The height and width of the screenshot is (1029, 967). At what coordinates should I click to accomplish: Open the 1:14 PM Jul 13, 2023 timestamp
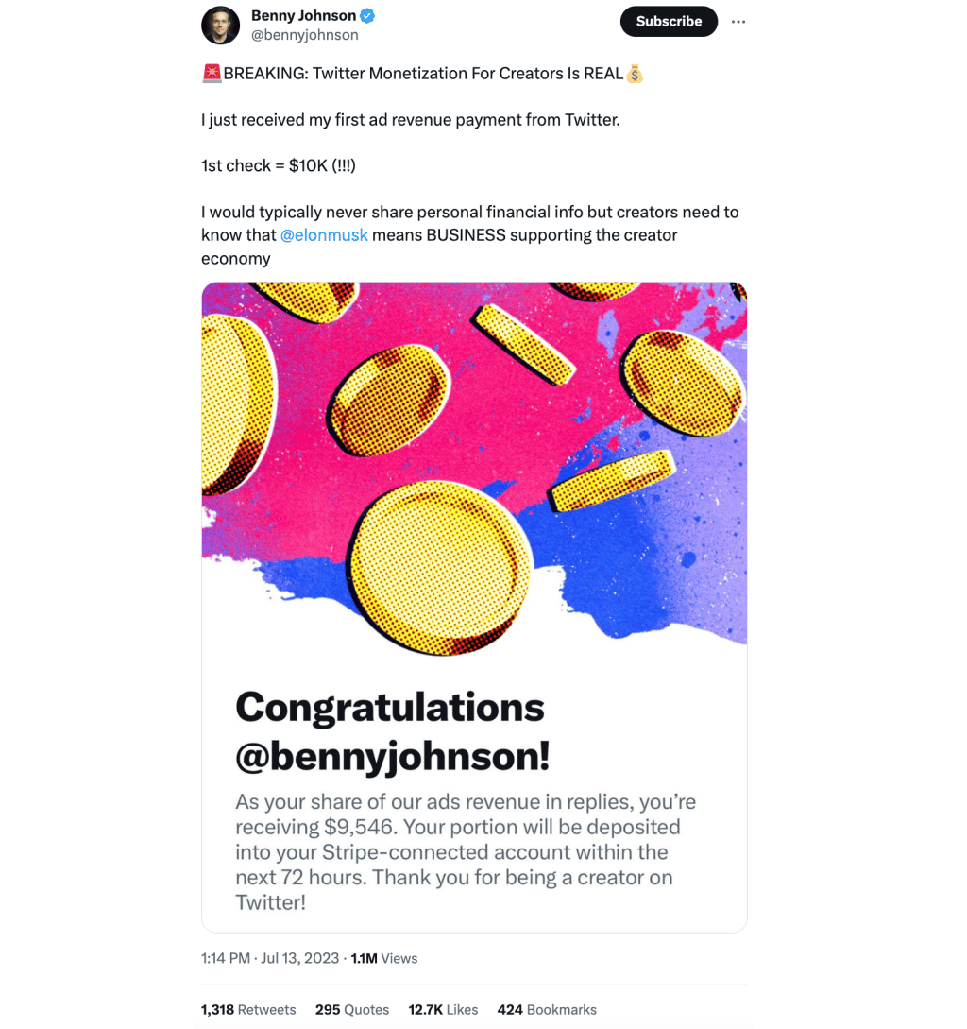pyautogui.click(x=270, y=958)
